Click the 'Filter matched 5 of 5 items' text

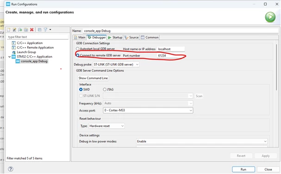[x=25, y=158]
